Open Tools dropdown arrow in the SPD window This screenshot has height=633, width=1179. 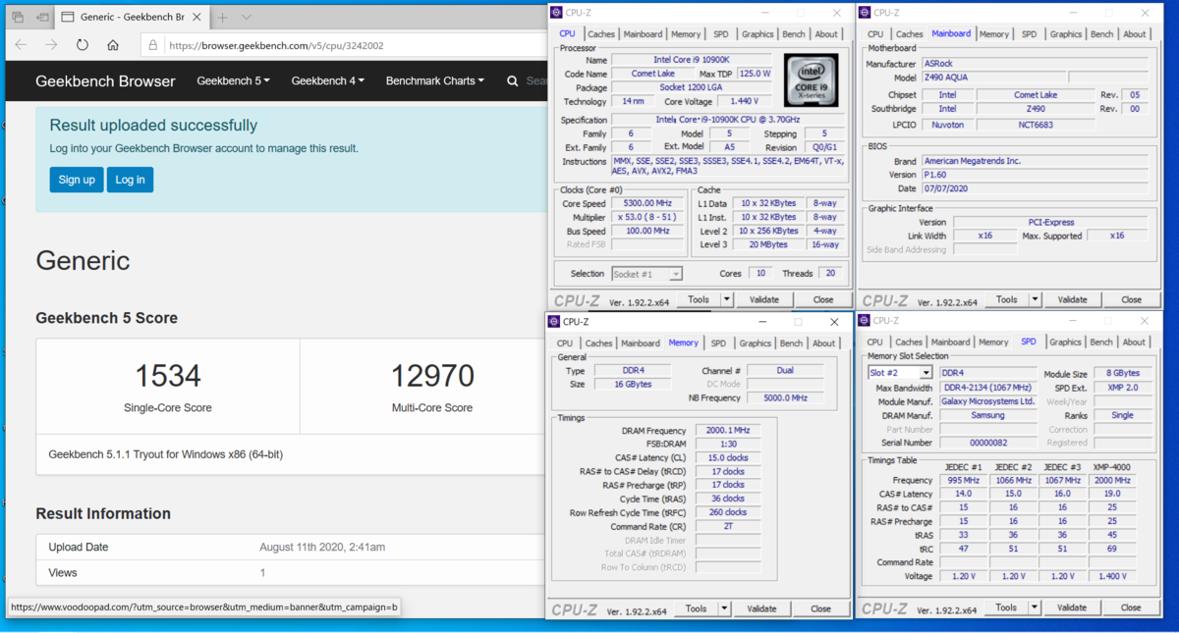[1034, 607]
